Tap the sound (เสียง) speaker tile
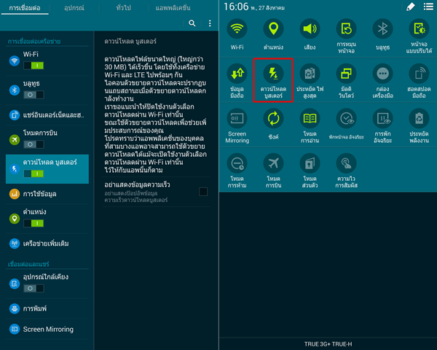The width and height of the screenshot is (437, 350). (310, 34)
